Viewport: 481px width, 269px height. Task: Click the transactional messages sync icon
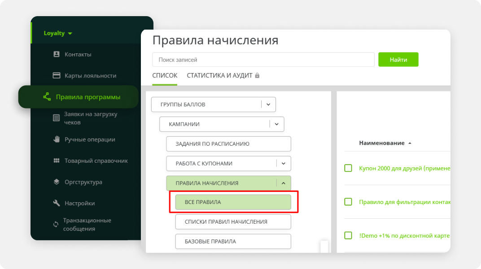[x=56, y=224]
